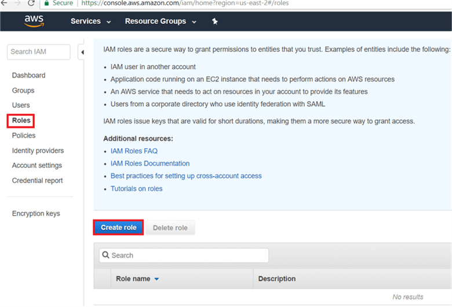Open Tutorials on roles link
The width and height of the screenshot is (452, 307).
pos(137,188)
